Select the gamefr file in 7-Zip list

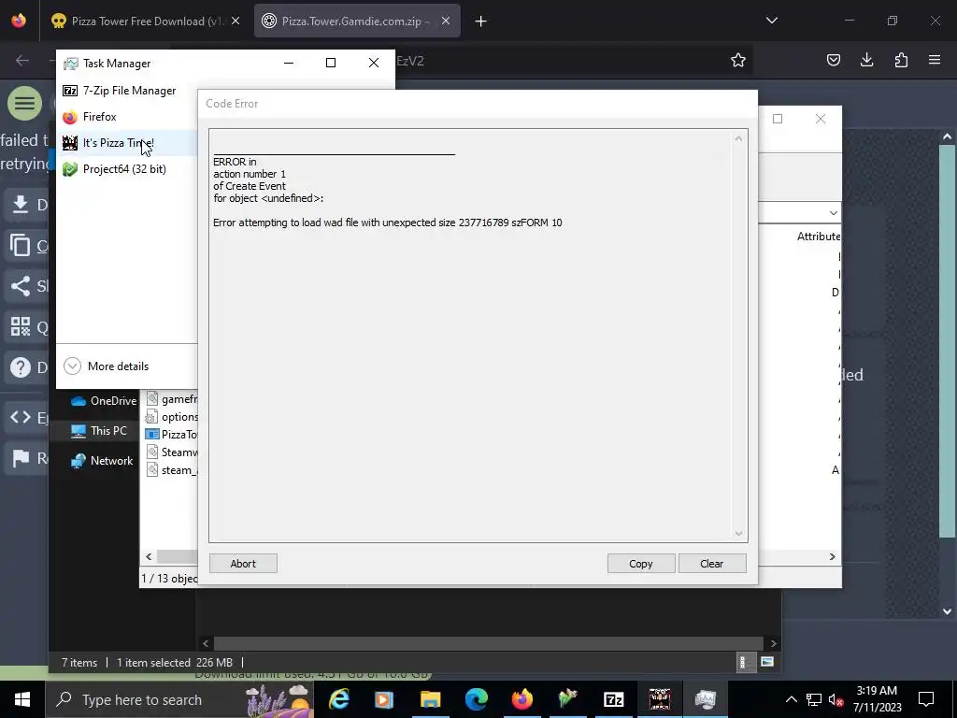pyautogui.click(x=171, y=399)
